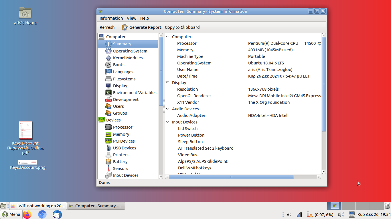Click the 'et' keyboard layout indicator
This screenshot has width=391, height=219.
289,214
